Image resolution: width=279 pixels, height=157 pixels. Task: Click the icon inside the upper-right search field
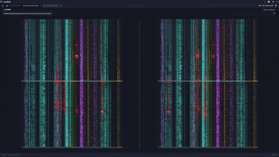click(274, 13)
